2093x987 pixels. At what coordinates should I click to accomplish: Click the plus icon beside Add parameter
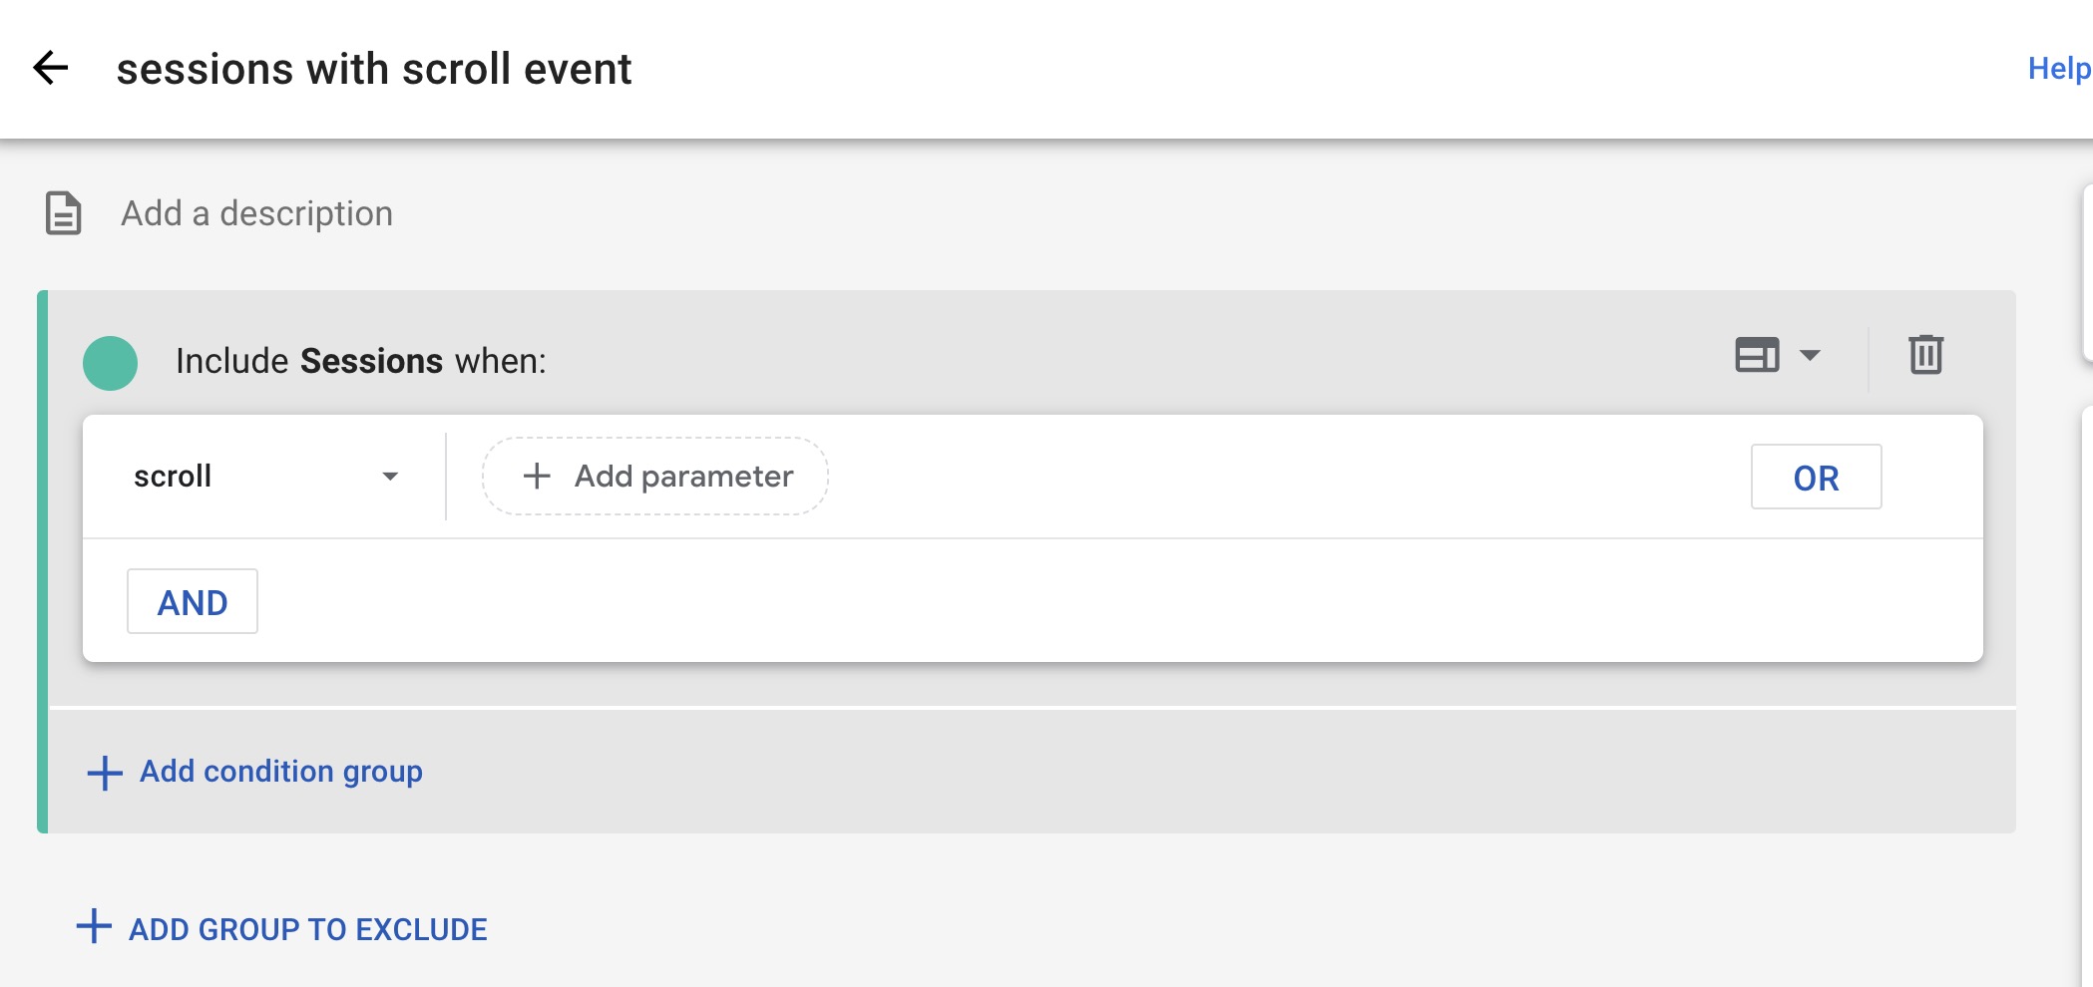(x=537, y=476)
